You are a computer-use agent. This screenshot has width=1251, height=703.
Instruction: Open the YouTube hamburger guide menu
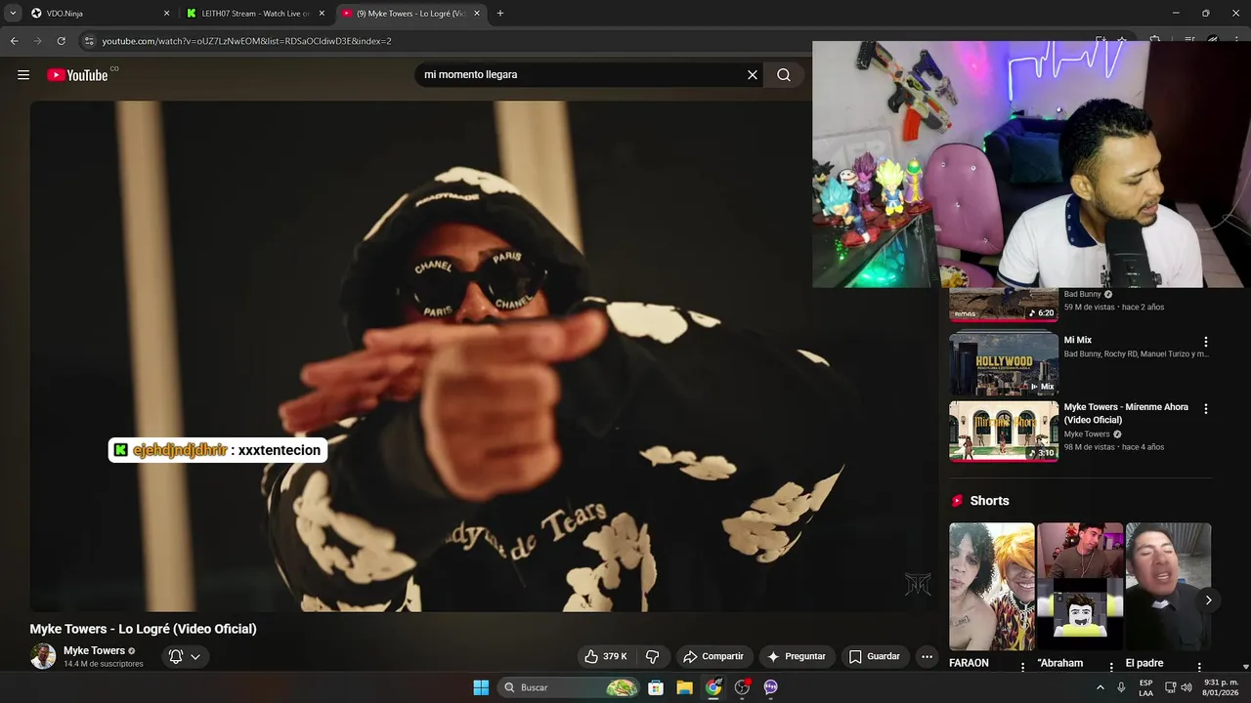pos(23,74)
